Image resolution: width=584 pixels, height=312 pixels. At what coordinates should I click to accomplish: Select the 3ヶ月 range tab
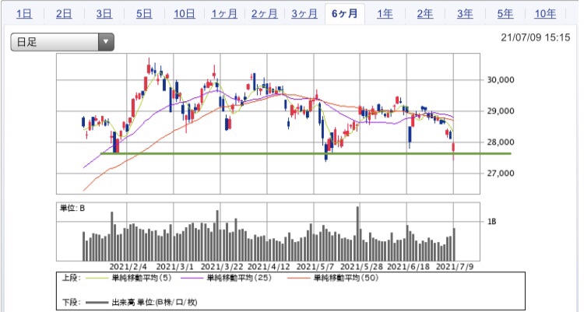[x=304, y=14]
